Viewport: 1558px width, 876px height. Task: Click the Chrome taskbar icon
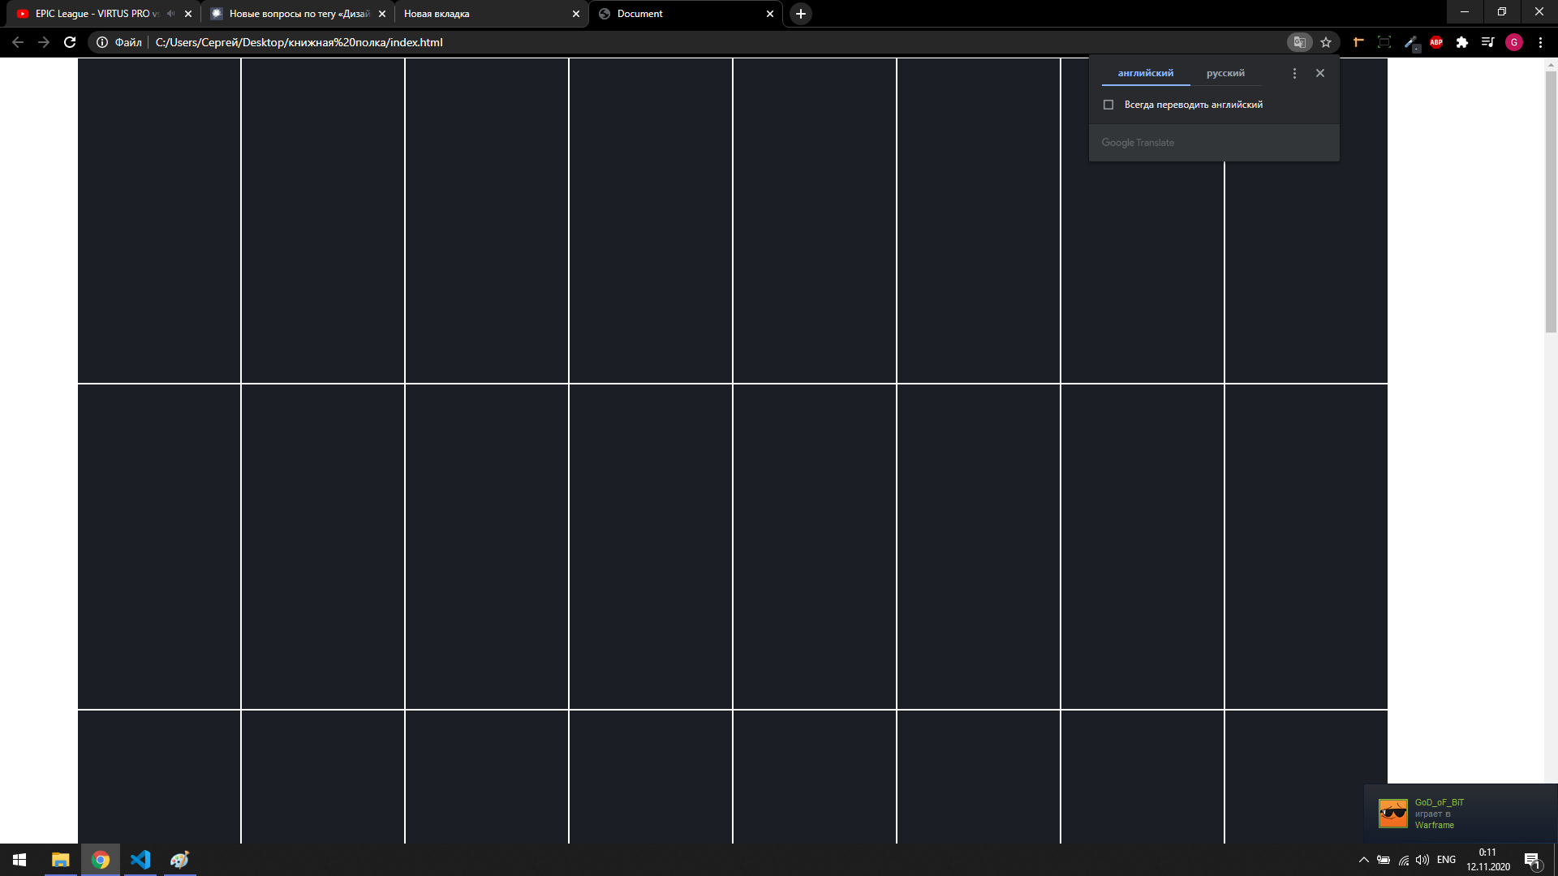101,860
